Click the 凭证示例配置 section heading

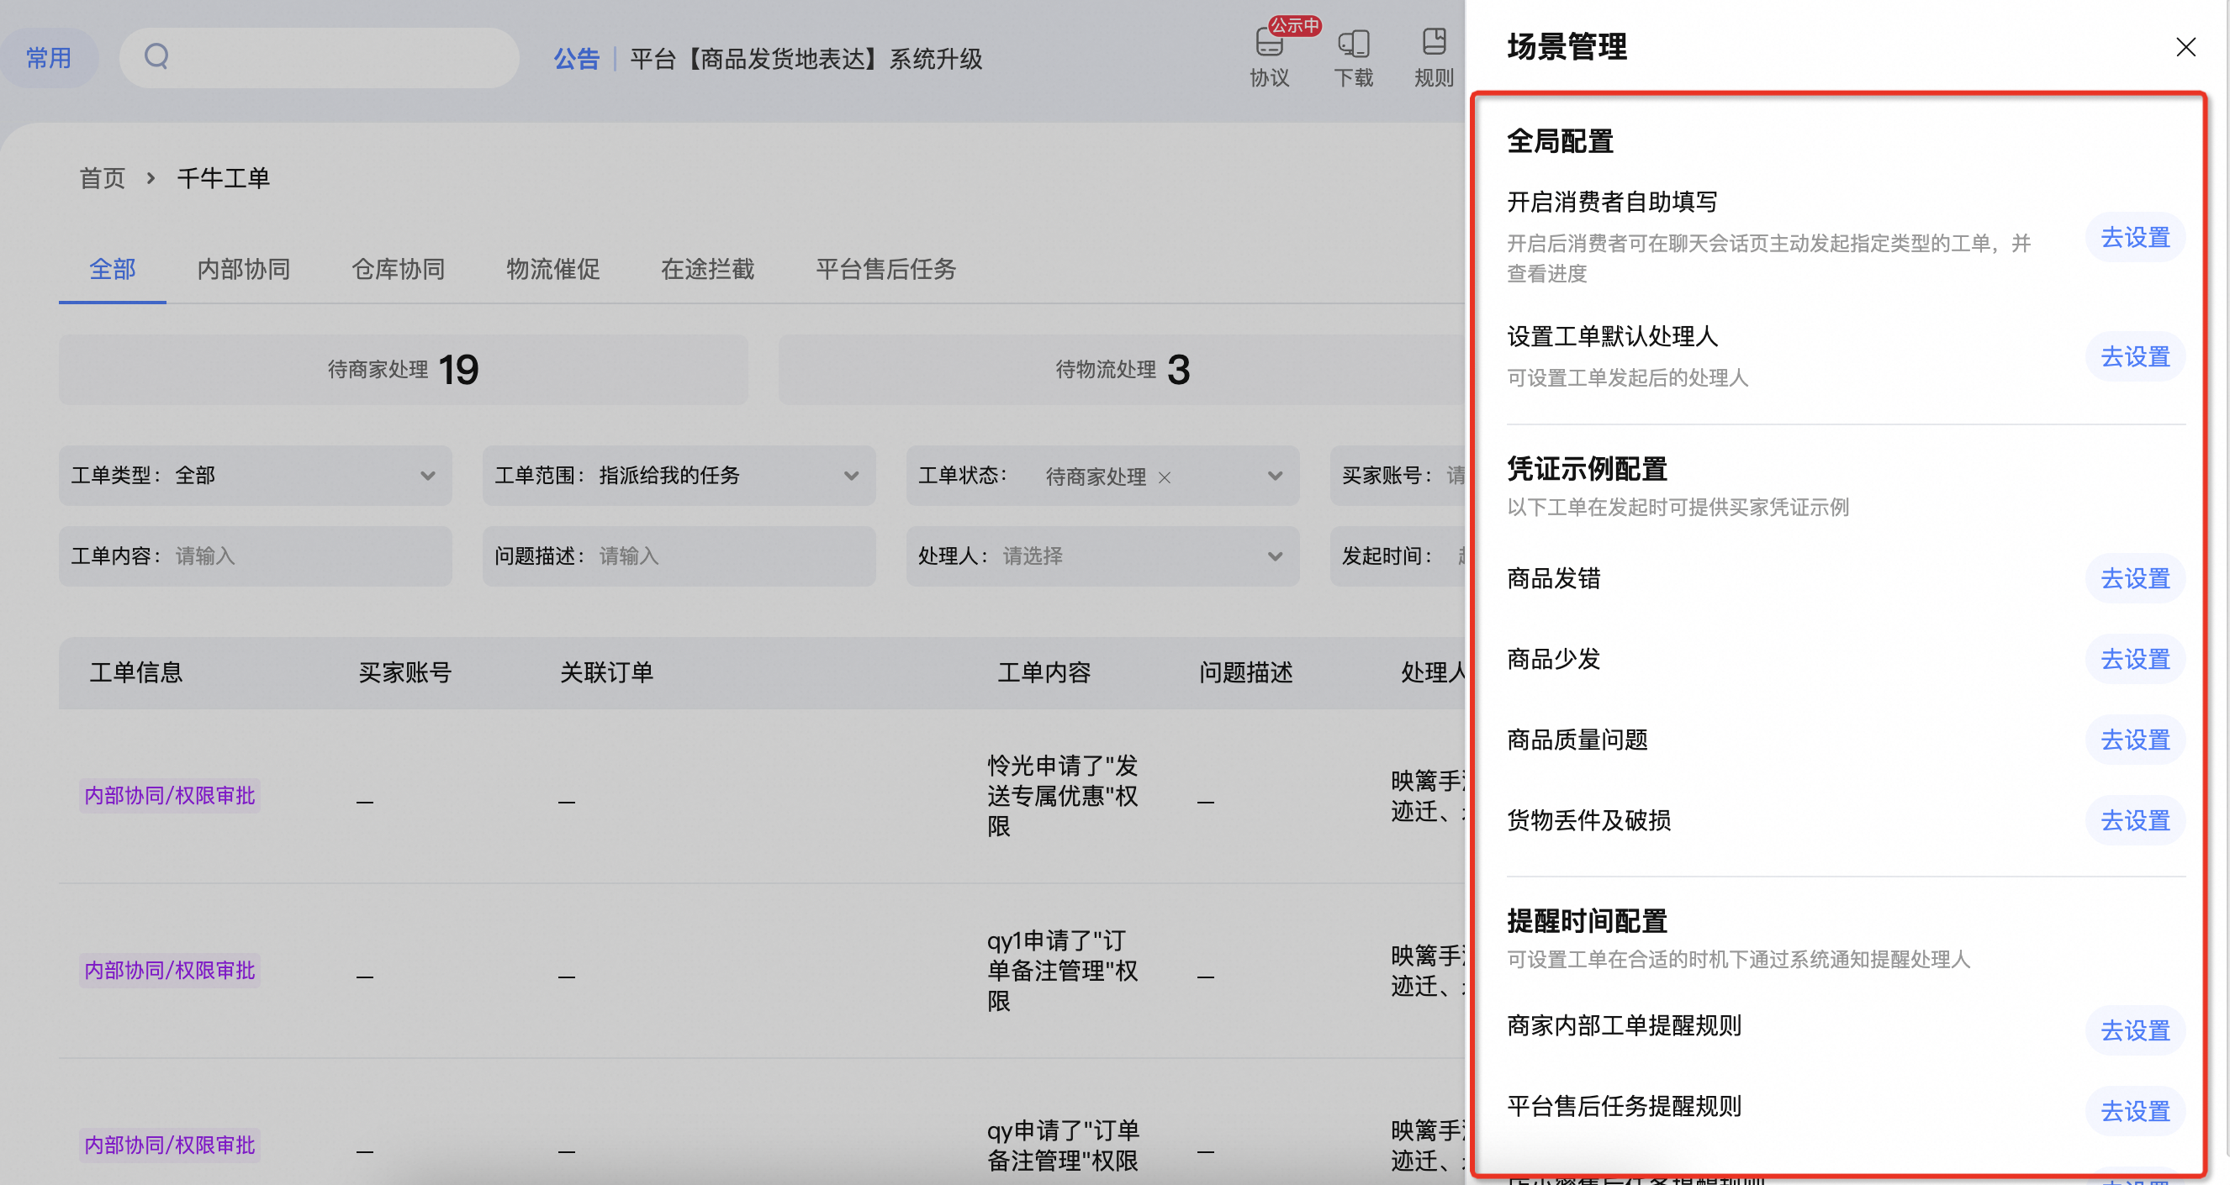(x=1587, y=469)
